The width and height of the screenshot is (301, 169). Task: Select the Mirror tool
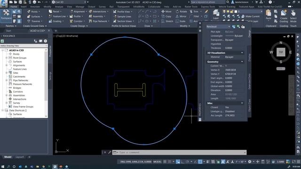181,16
